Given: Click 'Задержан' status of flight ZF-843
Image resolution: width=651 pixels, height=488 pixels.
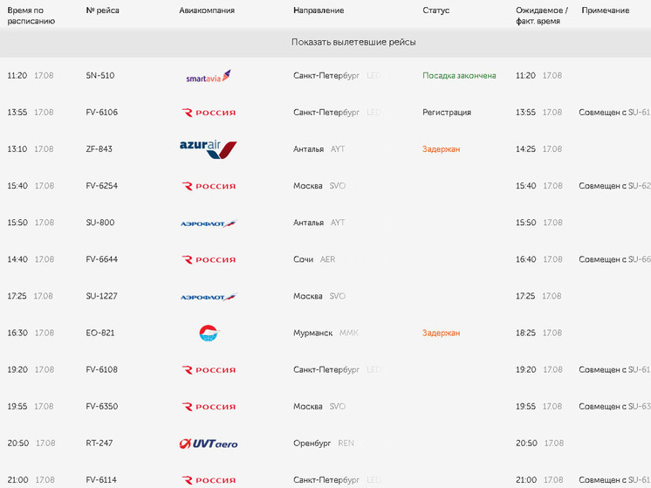Looking at the screenshot, I should [x=441, y=149].
